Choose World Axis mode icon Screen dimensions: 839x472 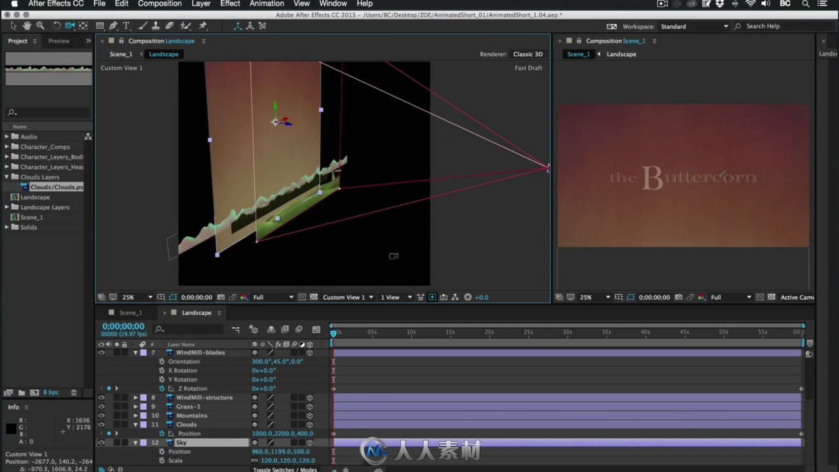click(x=250, y=26)
